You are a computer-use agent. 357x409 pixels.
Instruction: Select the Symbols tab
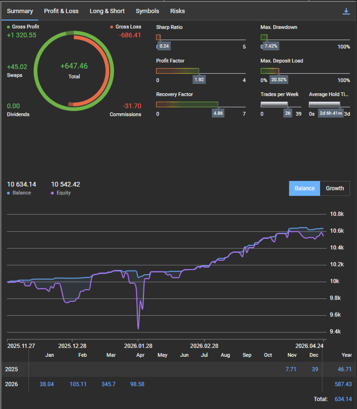coord(147,11)
